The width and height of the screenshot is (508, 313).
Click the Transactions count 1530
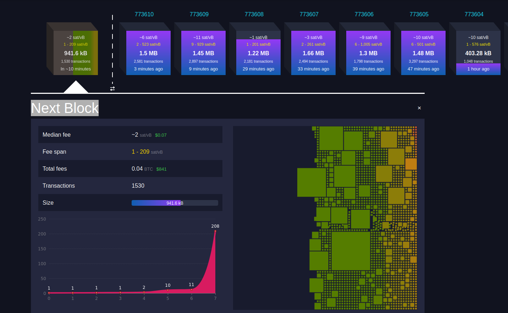138,186
